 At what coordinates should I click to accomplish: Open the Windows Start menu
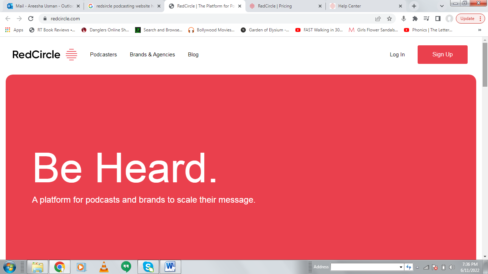click(9, 267)
